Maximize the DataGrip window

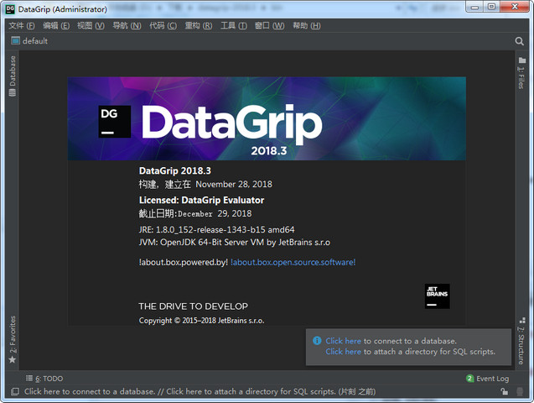492,7
